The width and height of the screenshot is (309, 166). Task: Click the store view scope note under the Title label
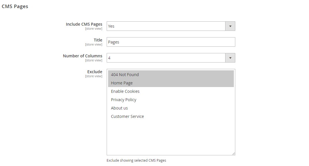pos(94,45)
